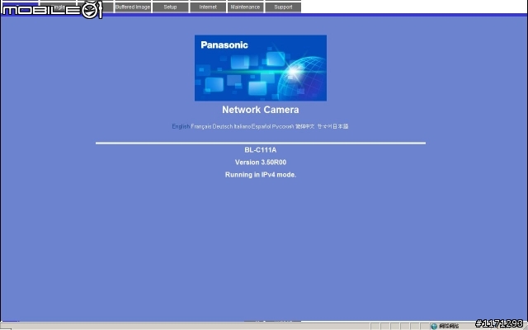Switch to Simplified Chinese language
Screen dimensions: 528x330
click(x=305, y=126)
